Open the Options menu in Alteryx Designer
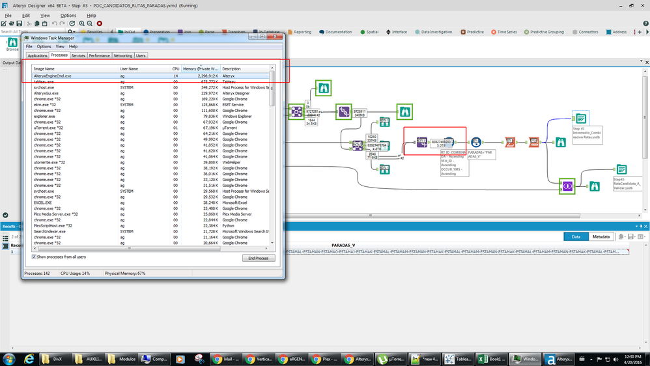The width and height of the screenshot is (650, 366). click(x=68, y=16)
